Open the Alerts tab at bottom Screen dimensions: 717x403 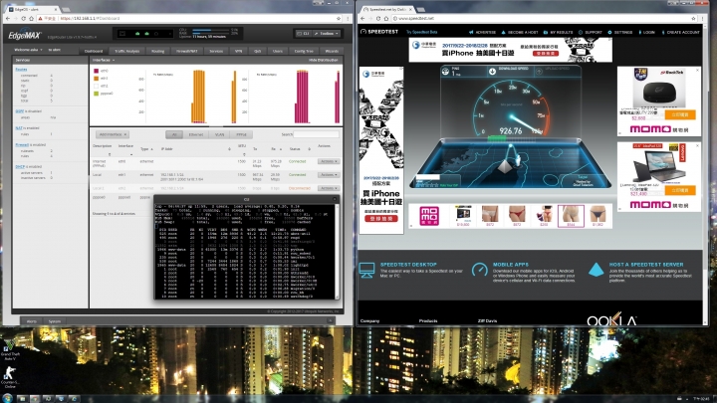click(x=32, y=321)
